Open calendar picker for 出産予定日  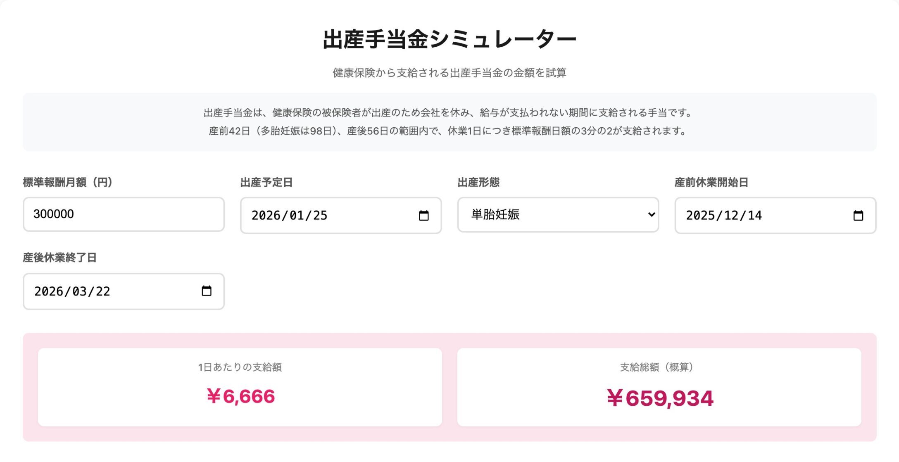423,216
